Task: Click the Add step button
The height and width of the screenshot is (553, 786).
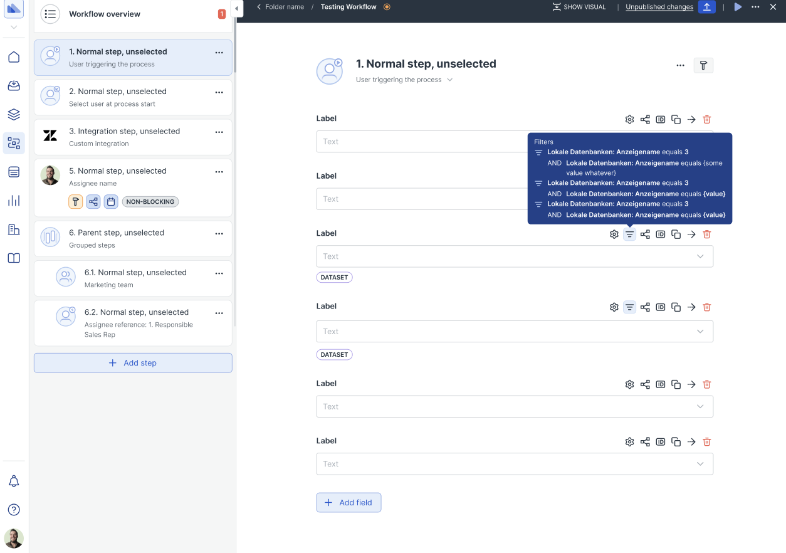Action: pos(133,363)
